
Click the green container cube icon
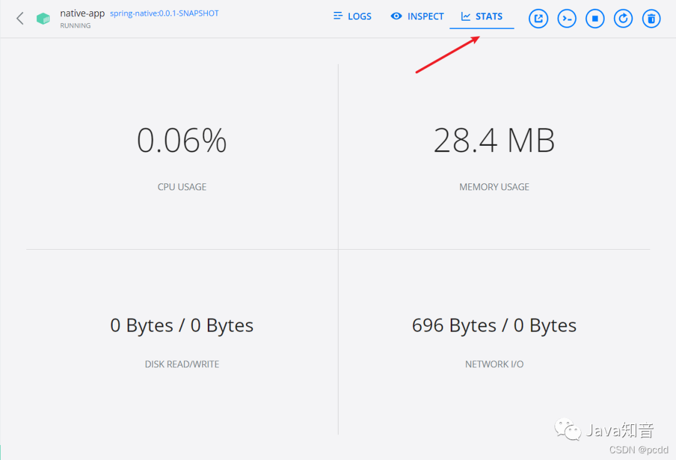[43, 19]
